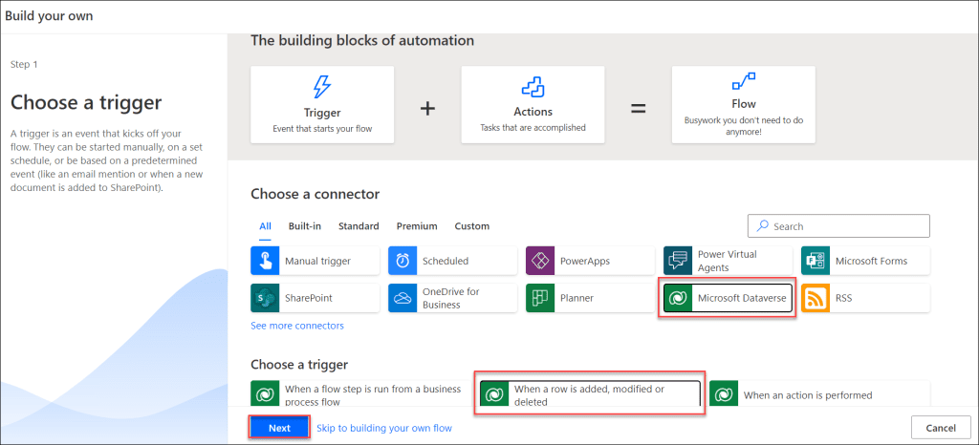The image size is (979, 445).
Task: Click the orange RSS feed icon
Action: pos(815,298)
